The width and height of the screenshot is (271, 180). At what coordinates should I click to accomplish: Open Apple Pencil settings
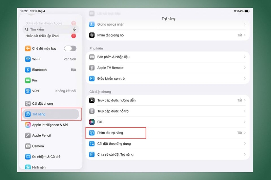(50, 135)
